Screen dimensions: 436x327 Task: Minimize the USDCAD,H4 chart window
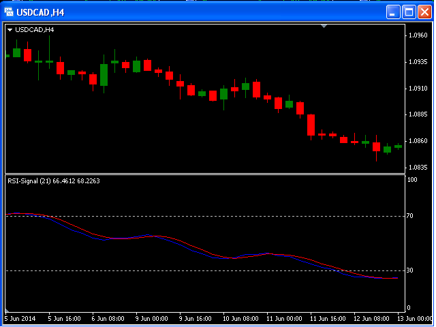click(x=393, y=12)
